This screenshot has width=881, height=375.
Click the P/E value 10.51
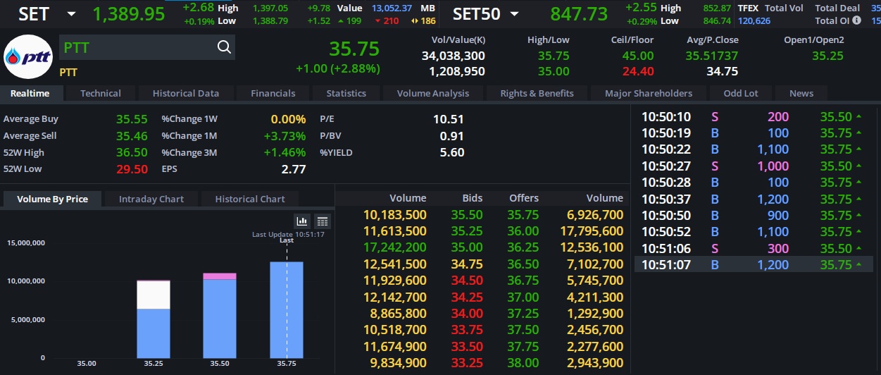(449, 120)
